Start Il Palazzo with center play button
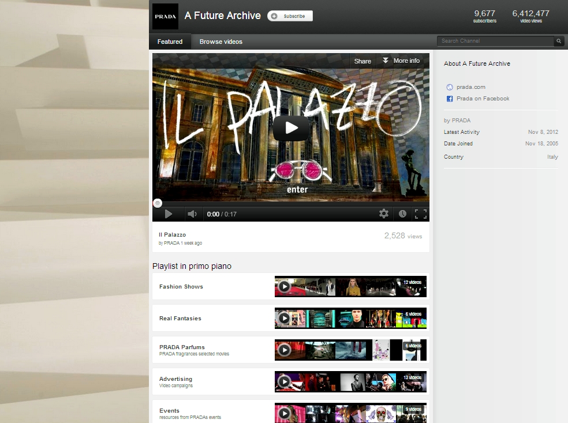Image resolution: width=568 pixels, height=423 pixels. click(291, 128)
